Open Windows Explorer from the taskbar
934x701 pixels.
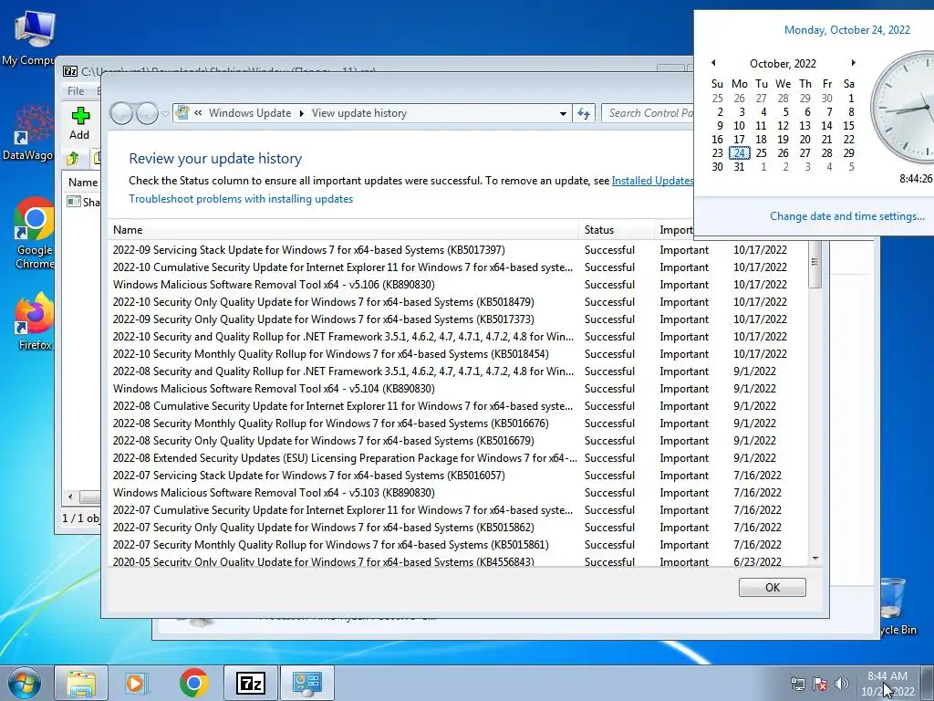[x=81, y=683]
